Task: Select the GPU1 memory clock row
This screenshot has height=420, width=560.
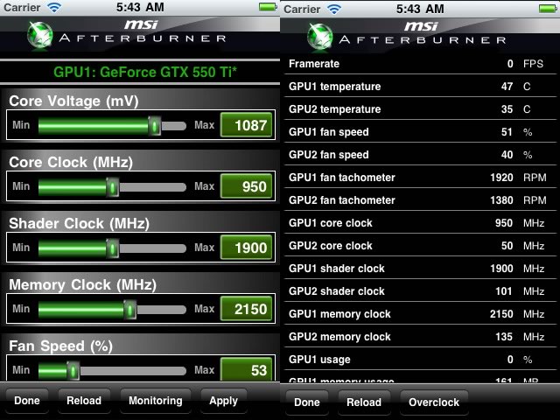Action: coord(420,314)
